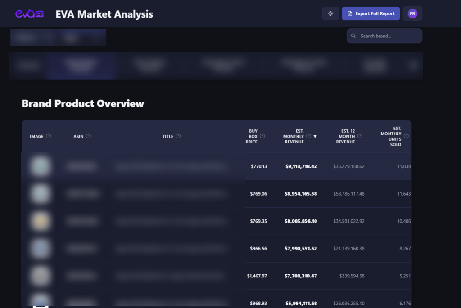Click help icon next to ASIN header
The width and height of the screenshot is (461, 308).
pyautogui.click(x=88, y=136)
